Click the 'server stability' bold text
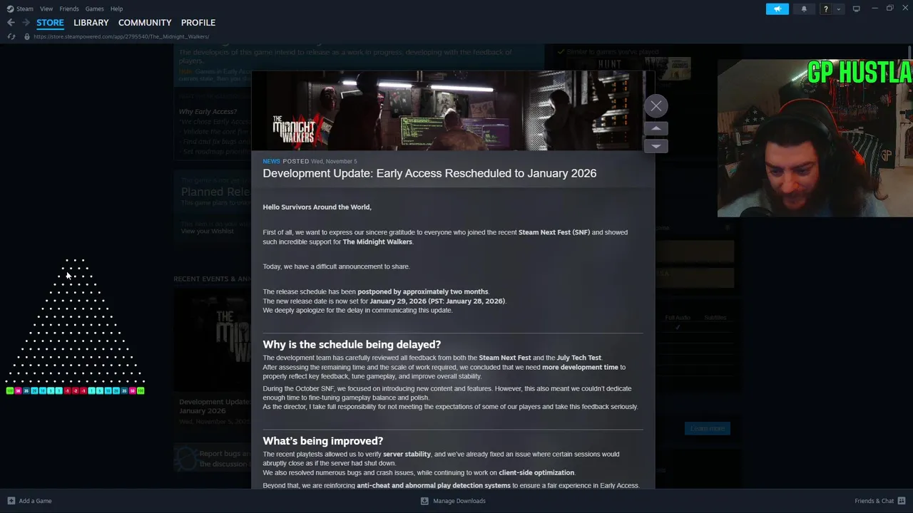Image resolution: width=913 pixels, height=513 pixels. click(407, 454)
